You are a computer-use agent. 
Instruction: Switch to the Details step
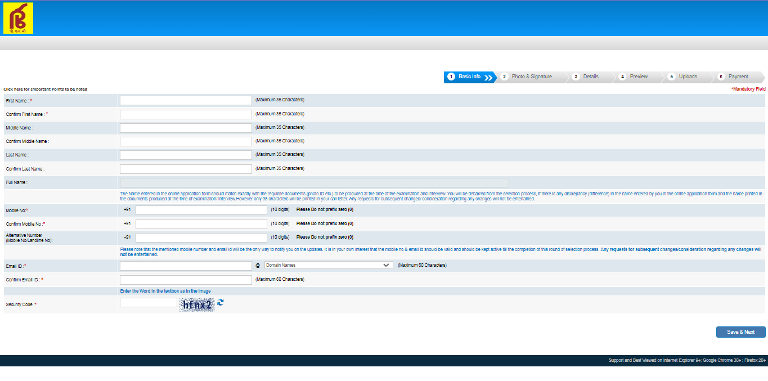590,77
